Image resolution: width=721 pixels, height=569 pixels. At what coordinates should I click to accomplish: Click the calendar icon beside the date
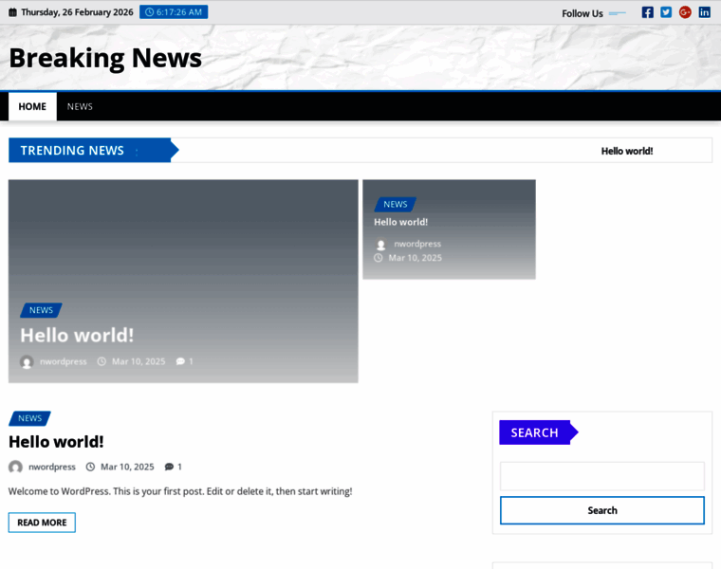coord(12,12)
